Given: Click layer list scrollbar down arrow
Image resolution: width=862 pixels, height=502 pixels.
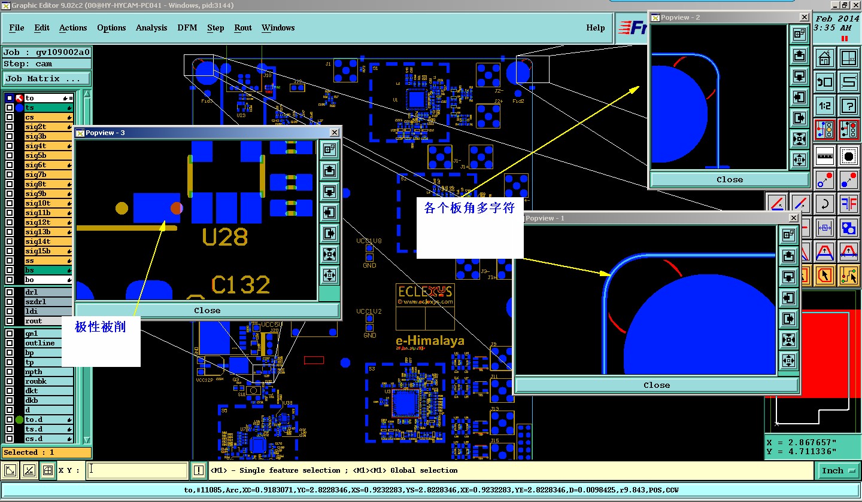Looking at the screenshot, I should pyautogui.click(x=86, y=439).
